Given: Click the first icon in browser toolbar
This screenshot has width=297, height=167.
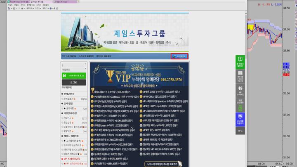Looking at the screenshot, I should pyautogui.click(x=9, y=8).
